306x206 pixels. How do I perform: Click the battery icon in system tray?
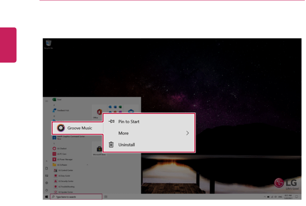[x=268, y=197]
